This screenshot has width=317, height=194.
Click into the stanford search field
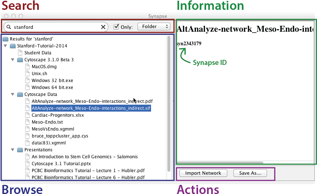(56, 27)
